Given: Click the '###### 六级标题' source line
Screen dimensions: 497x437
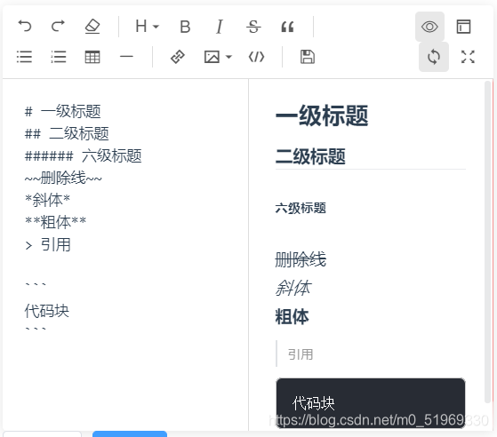Looking at the screenshot, I should pos(84,155).
